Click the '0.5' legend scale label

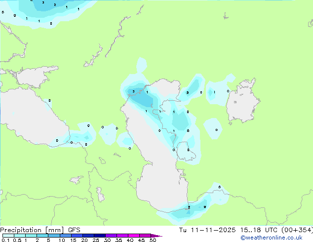[17, 240]
